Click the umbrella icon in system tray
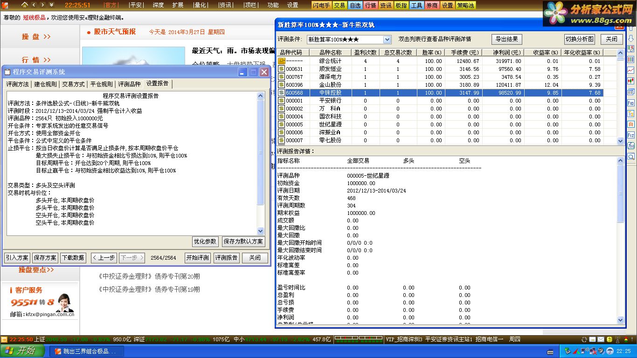 (x=610, y=351)
